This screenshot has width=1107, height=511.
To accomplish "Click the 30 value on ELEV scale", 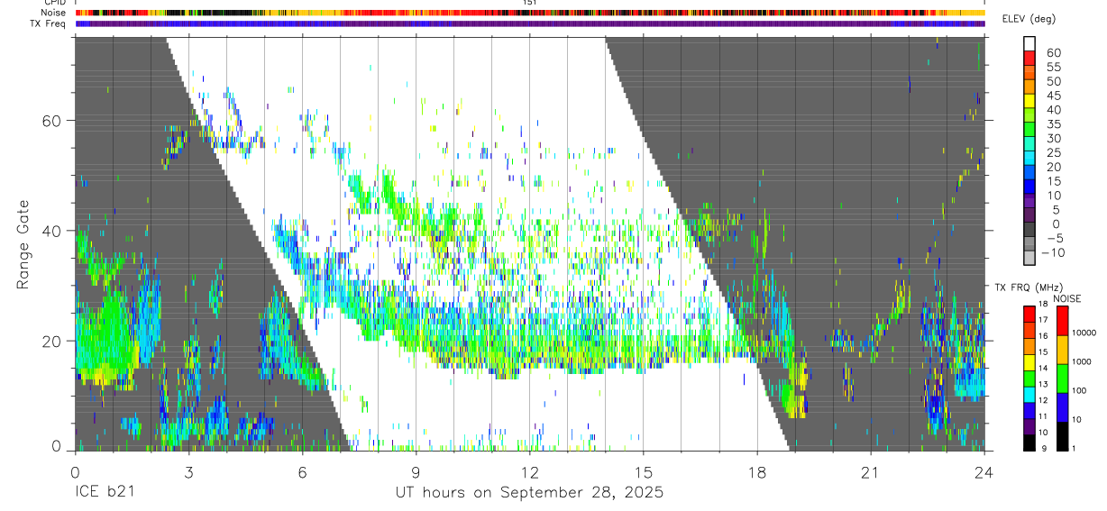I will (x=1052, y=138).
